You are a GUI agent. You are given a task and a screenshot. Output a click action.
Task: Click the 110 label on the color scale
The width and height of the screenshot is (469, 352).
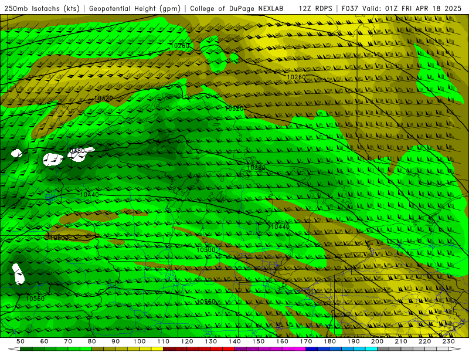(x=164, y=341)
